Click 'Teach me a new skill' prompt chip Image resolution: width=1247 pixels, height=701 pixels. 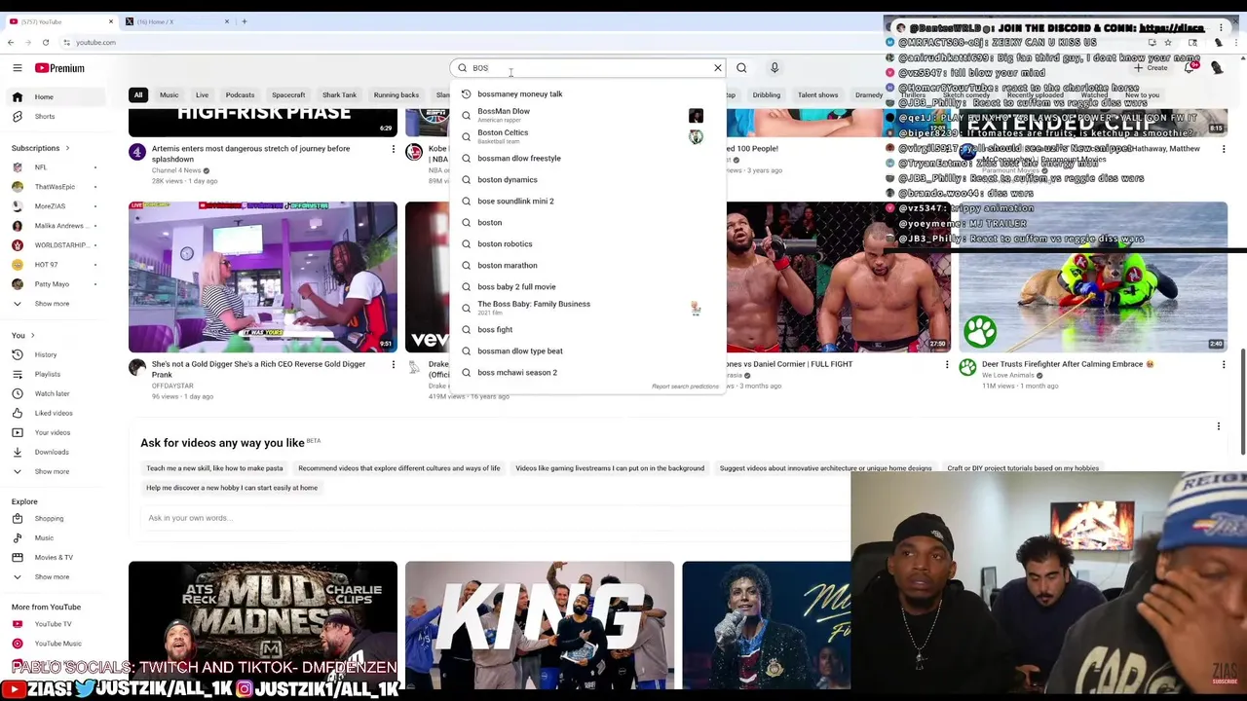(x=214, y=468)
